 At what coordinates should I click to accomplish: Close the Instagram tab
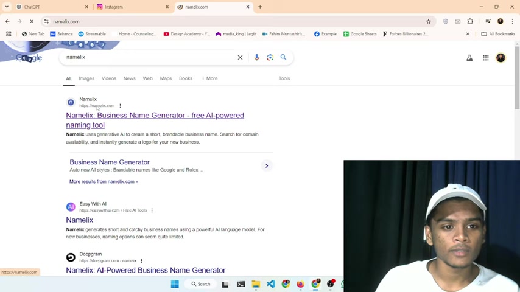(x=167, y=7)
